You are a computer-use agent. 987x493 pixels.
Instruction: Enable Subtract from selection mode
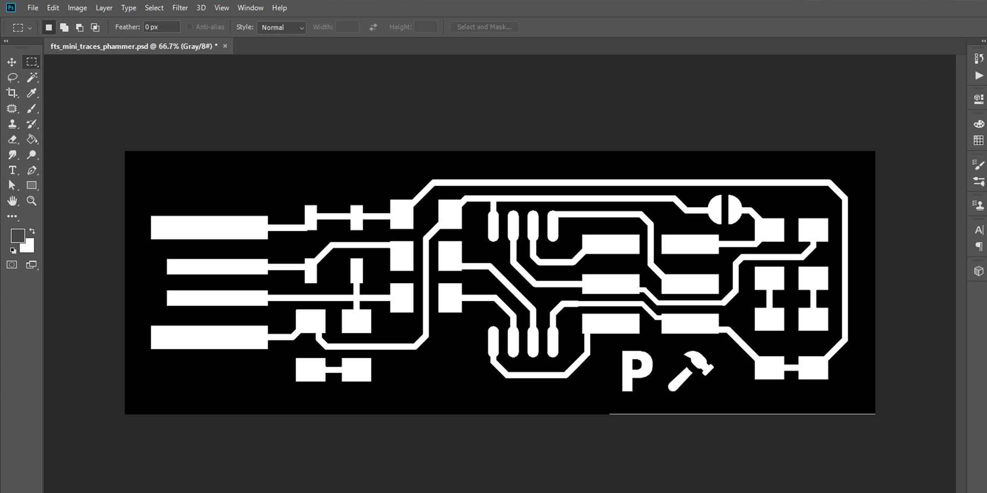click(x=79, y=28)
